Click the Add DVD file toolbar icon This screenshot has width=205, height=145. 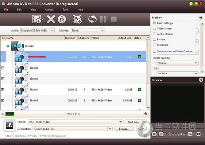36,19
